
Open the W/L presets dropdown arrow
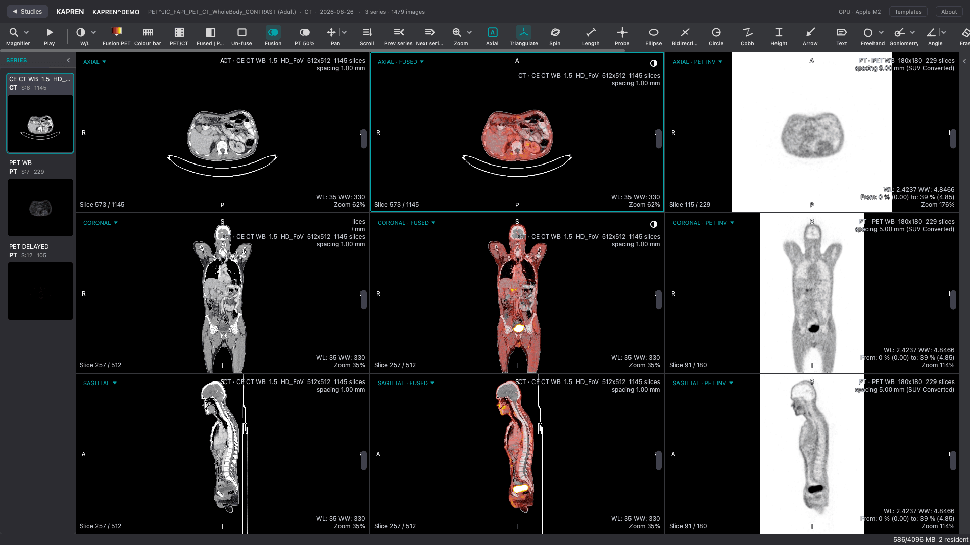pyautogui.click(x=93, y=32)
